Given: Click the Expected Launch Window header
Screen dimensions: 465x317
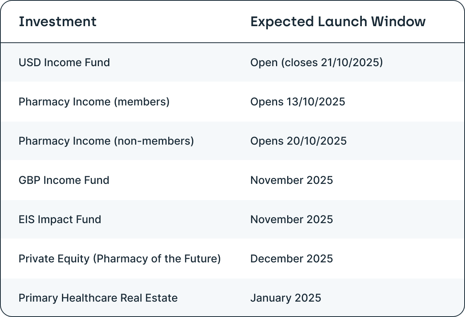Looking at the screenshot, I should (x=338, y=22).
